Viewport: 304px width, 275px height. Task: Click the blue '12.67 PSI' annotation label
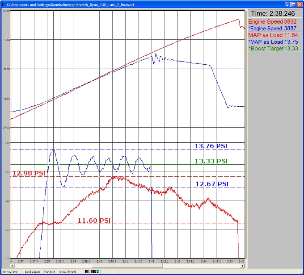(x=212, y=184)
